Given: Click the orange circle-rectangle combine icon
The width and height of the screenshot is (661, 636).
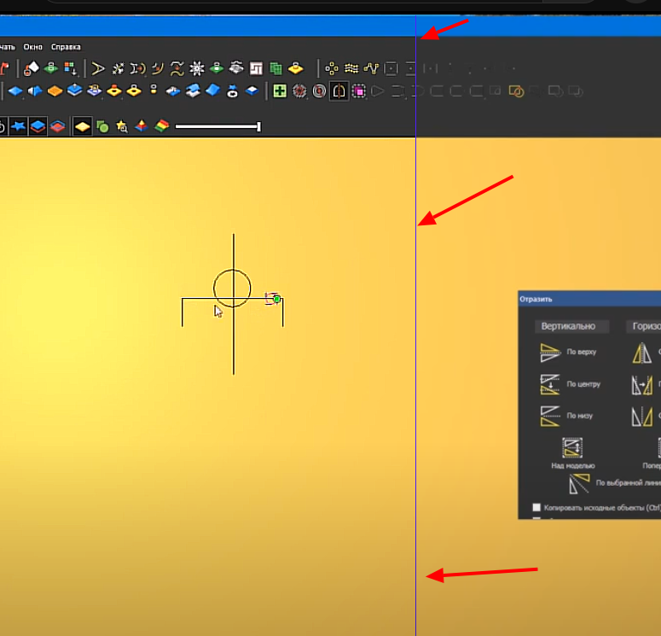Looking at the screenshot, I should click(516, 91).
